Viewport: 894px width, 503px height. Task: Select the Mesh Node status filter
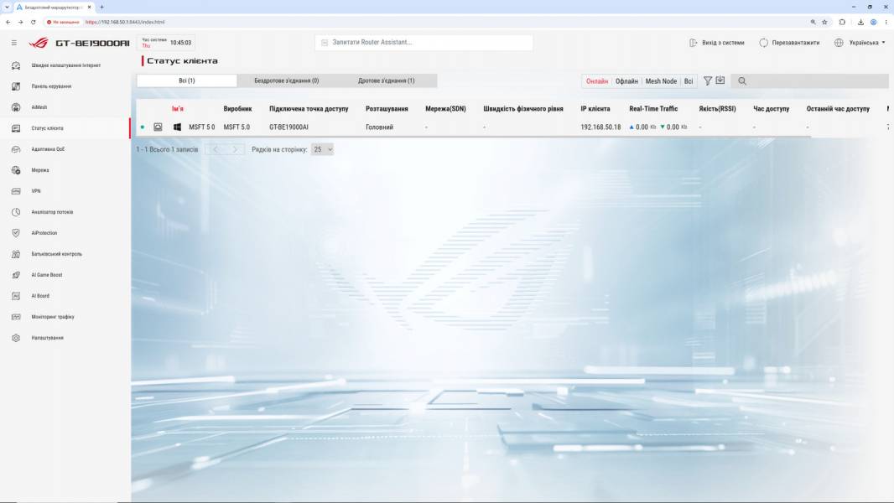[661, 81]
